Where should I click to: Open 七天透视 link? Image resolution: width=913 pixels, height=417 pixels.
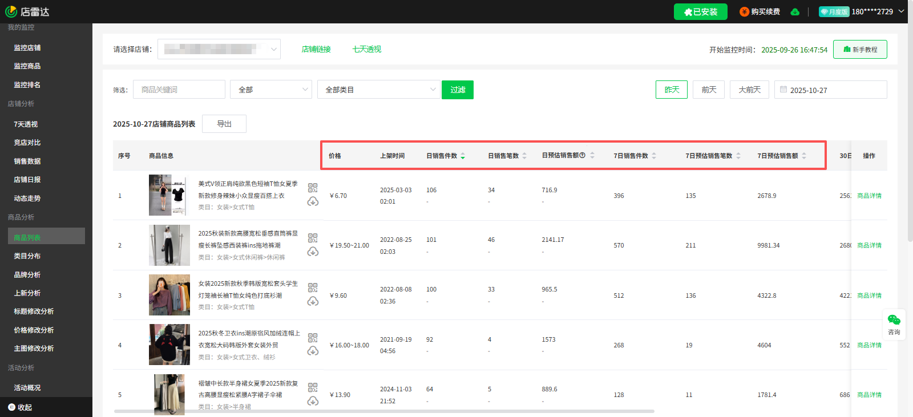click(x=367, y=49)
